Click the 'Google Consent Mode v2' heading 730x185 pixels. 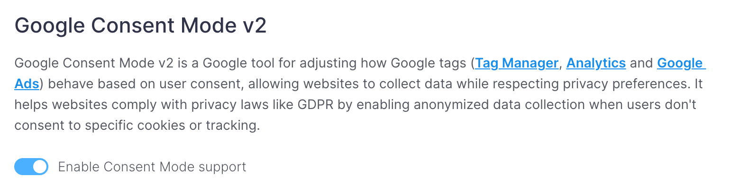coord(140,25)
